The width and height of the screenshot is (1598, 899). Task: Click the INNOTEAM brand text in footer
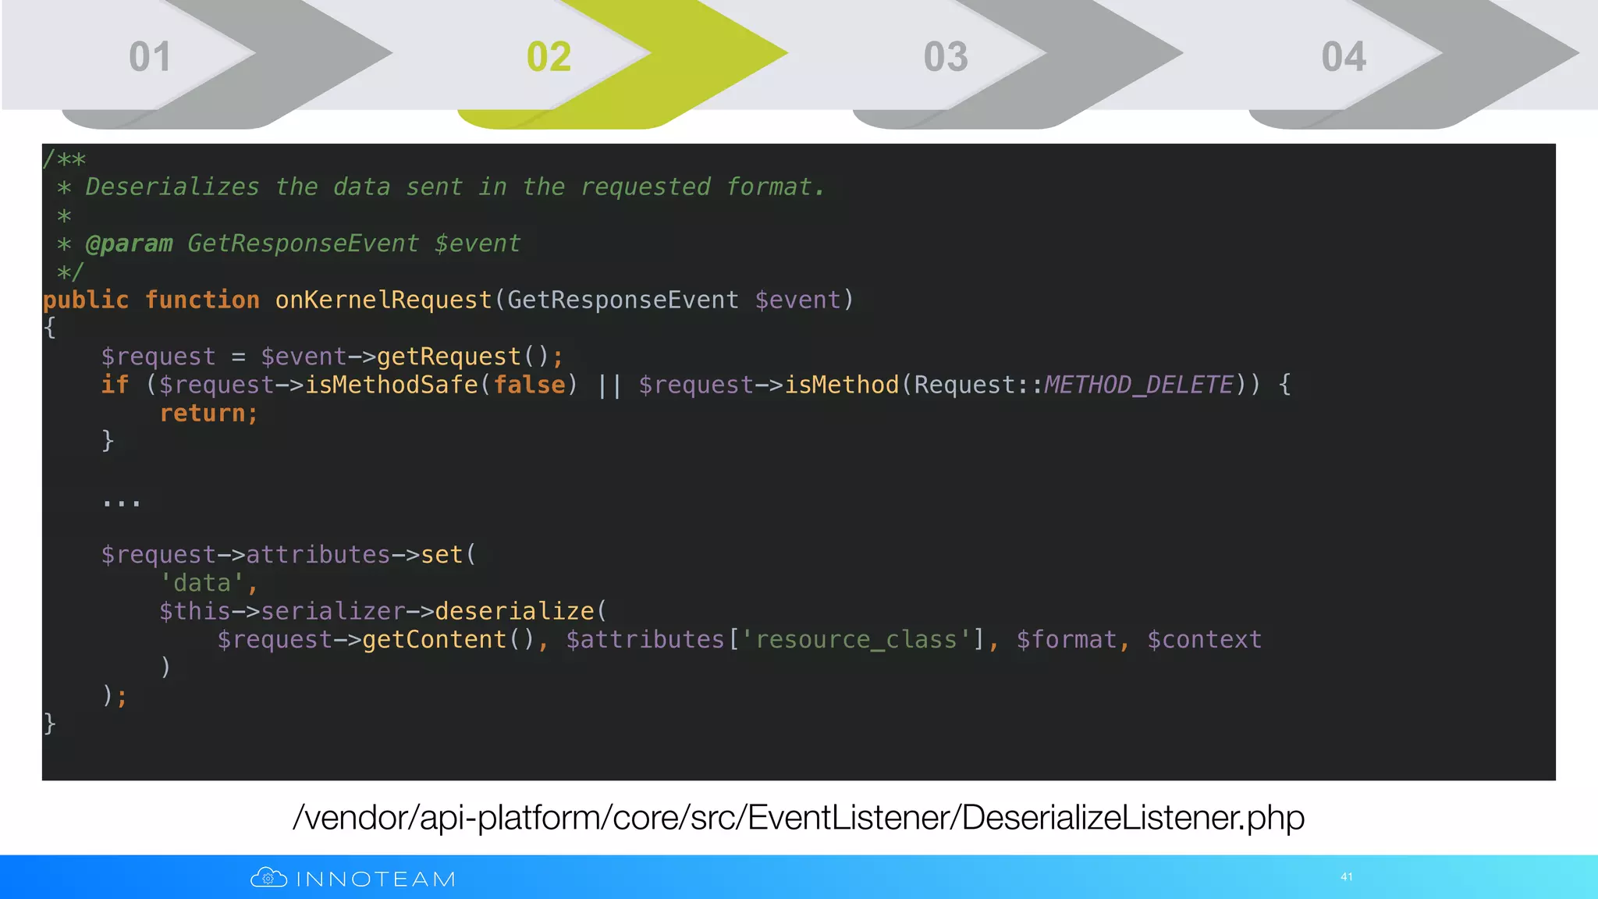click(376, 879)
